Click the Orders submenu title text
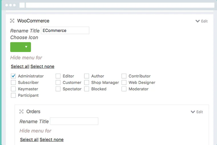 click(x=33, y=112)
